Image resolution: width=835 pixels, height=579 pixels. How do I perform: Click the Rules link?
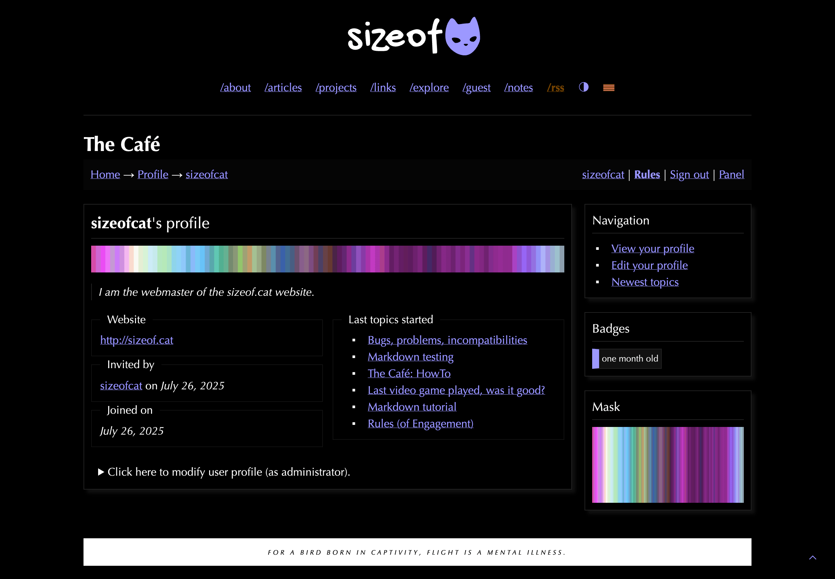coord(647,174)
